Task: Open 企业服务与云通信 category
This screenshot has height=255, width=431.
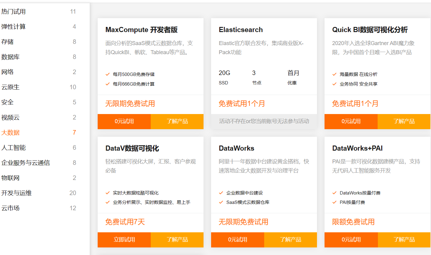Action: pyautogui.click(x=25, y=163)
